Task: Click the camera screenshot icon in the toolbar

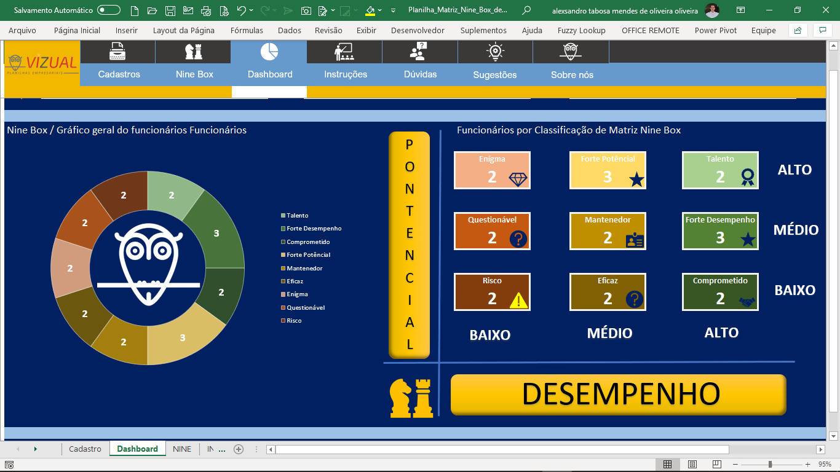Action: [306, 10]
